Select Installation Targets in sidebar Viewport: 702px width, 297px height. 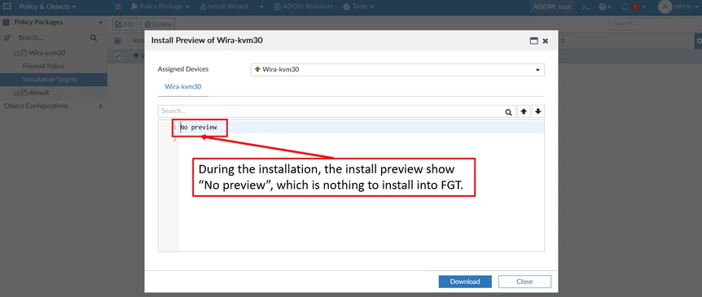click(53, 80)
